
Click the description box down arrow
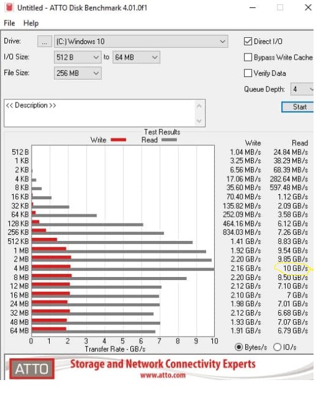[199, 121]
